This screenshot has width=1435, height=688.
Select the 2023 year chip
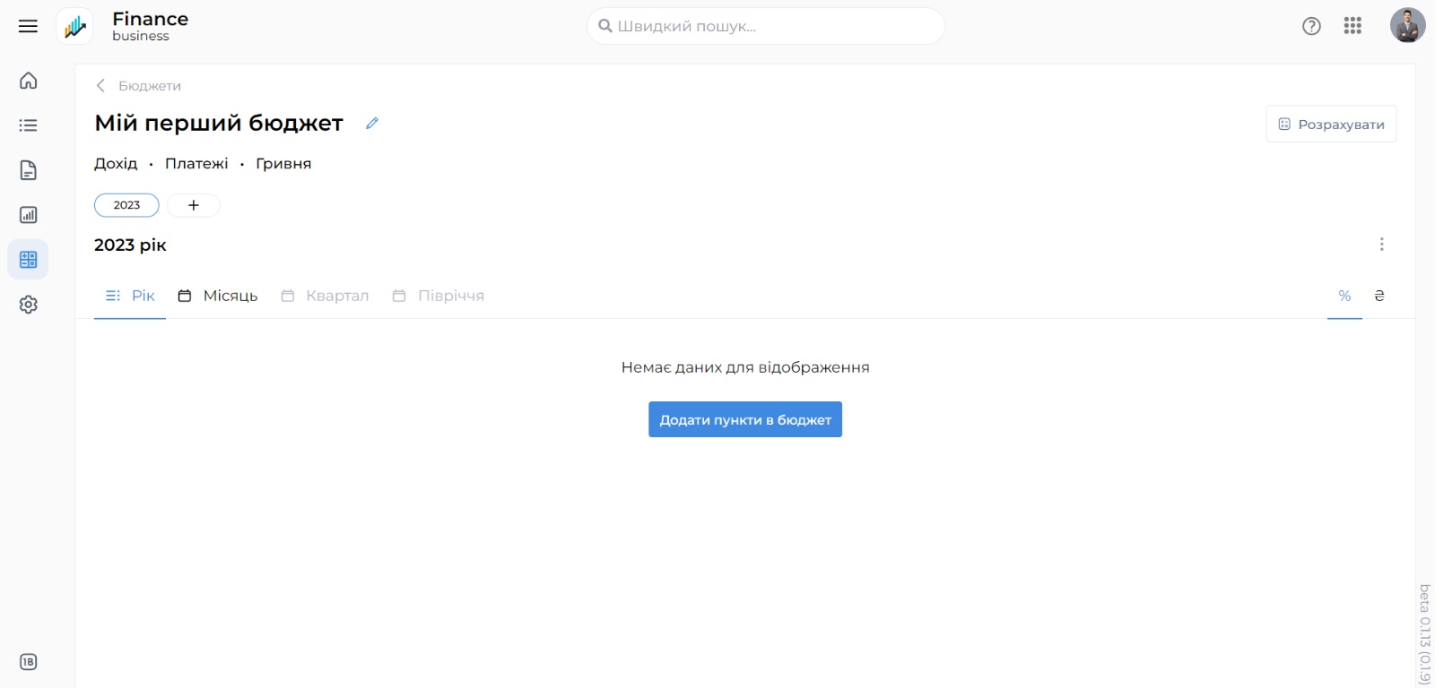coord(126,205)
